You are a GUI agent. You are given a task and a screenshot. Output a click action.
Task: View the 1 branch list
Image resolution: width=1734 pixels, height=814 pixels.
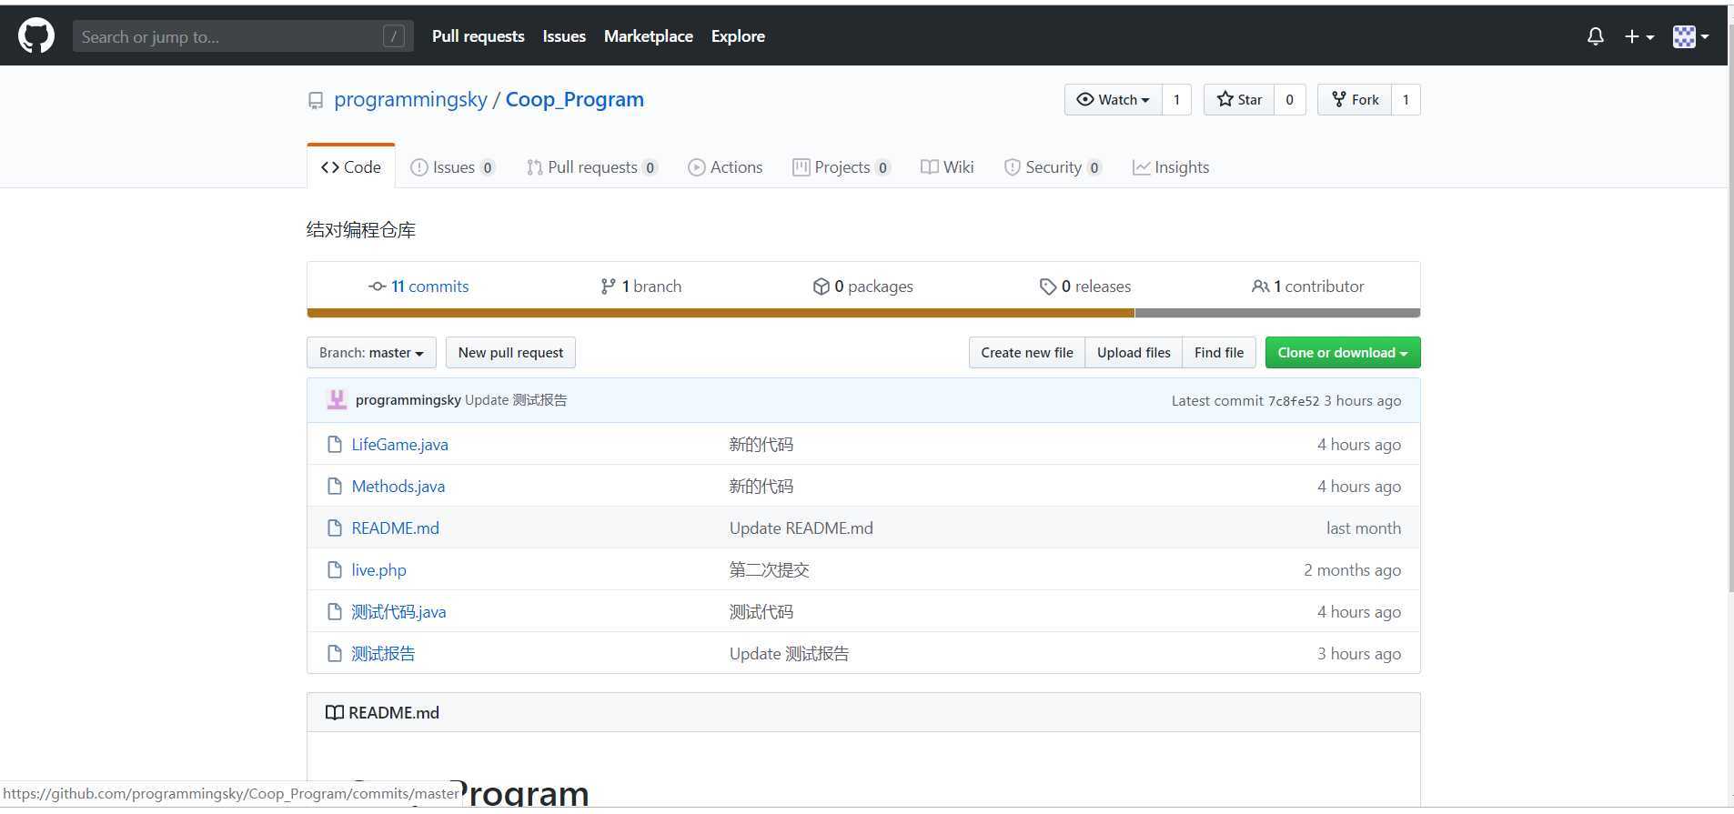point(640,286)
